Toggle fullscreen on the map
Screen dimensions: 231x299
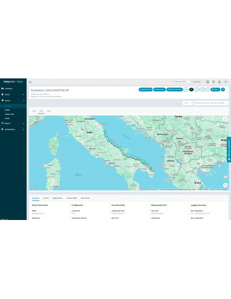[x=226, y=119]
